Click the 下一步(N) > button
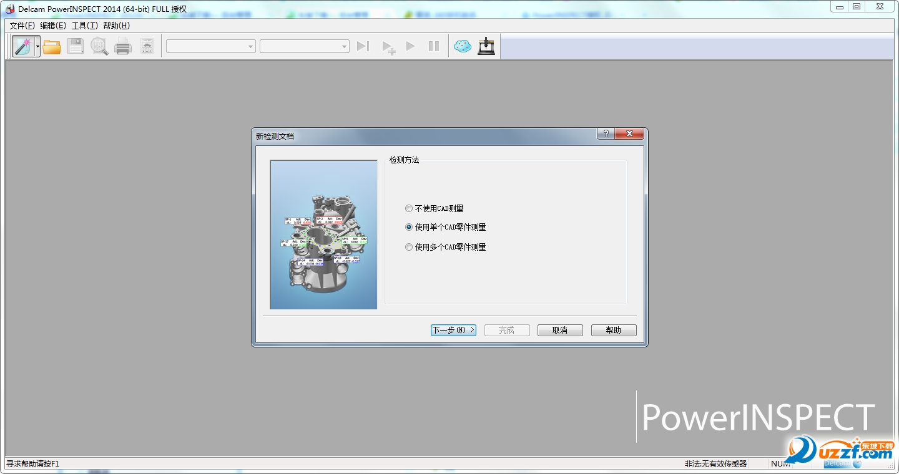 pos(453,330)
